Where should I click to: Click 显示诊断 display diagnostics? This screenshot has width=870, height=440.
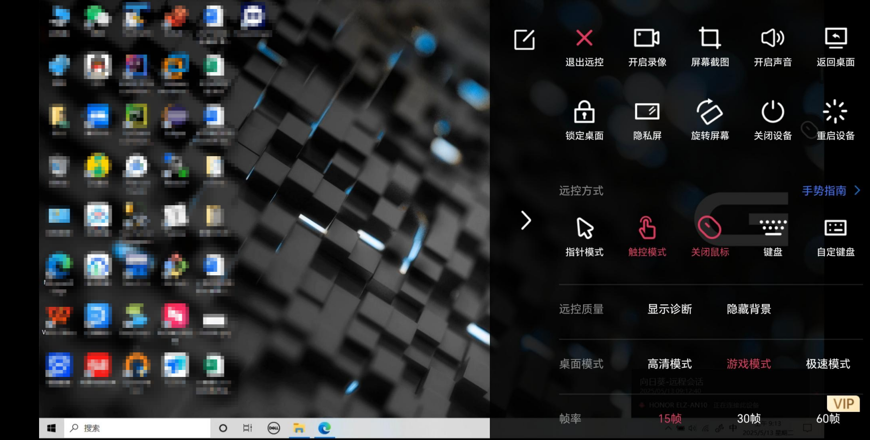670,309
